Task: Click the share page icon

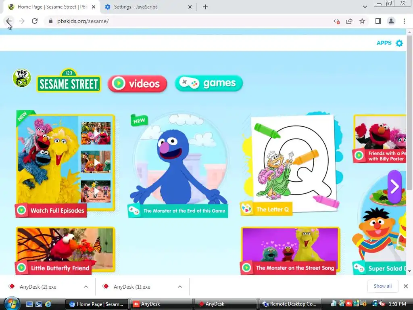Action: pyautogui.click(x=349, y=21)
